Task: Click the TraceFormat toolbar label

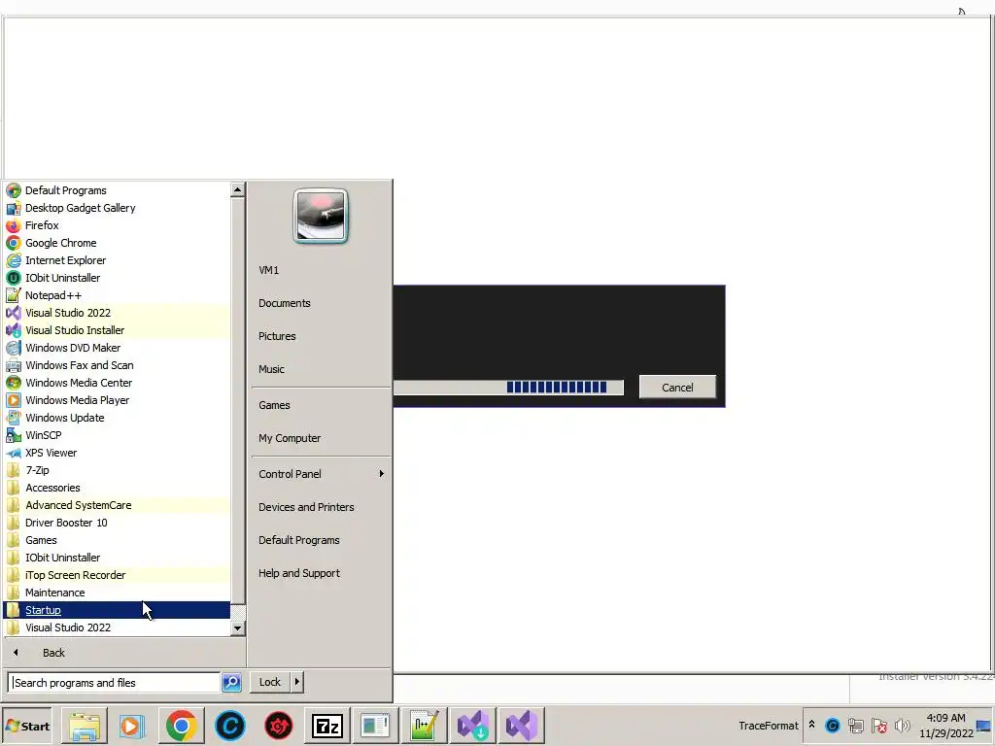Action: pos(769,726)
